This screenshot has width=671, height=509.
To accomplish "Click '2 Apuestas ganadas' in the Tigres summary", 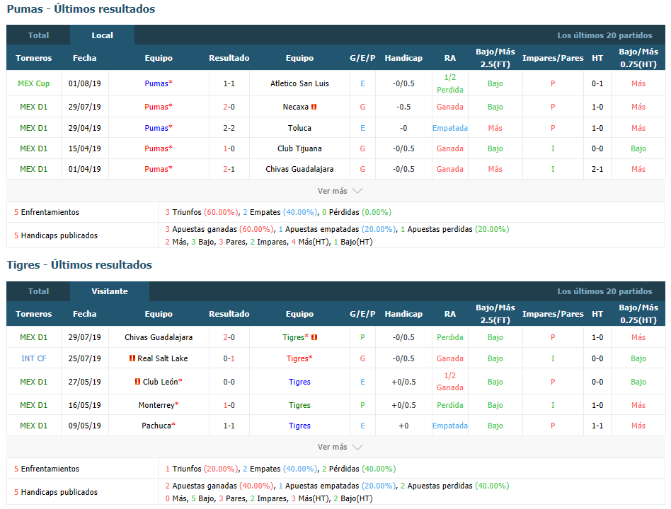I will tap(201, 486).
